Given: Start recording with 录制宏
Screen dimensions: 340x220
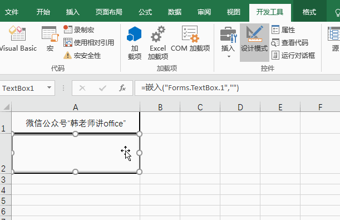Looking at the screenshot, I should [x=78, y=30].
